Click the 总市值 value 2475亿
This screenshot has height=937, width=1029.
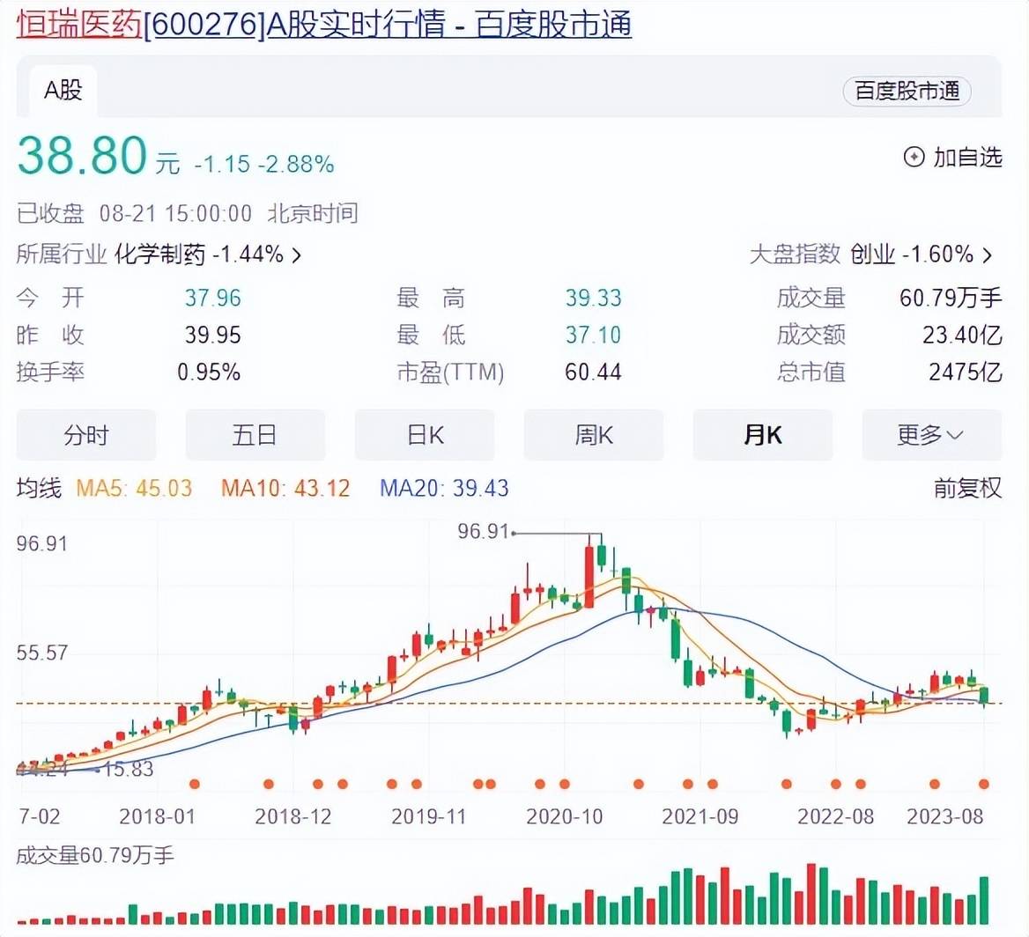click(x=966, y=373)
